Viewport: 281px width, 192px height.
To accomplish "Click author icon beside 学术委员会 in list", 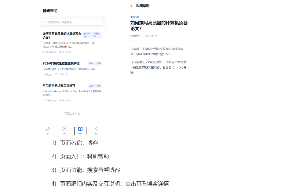I will 44,52.
